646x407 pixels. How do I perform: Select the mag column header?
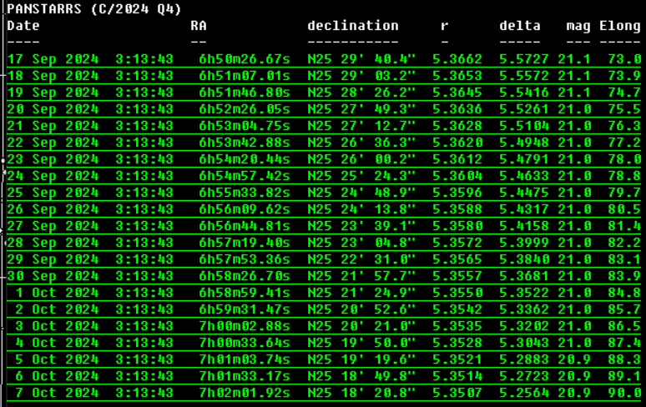[x=578, y=25]
